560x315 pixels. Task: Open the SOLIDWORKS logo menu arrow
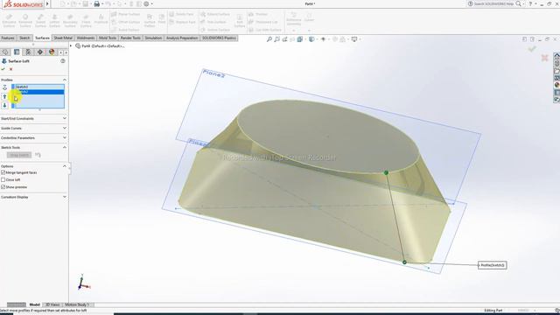click(47, 3)
